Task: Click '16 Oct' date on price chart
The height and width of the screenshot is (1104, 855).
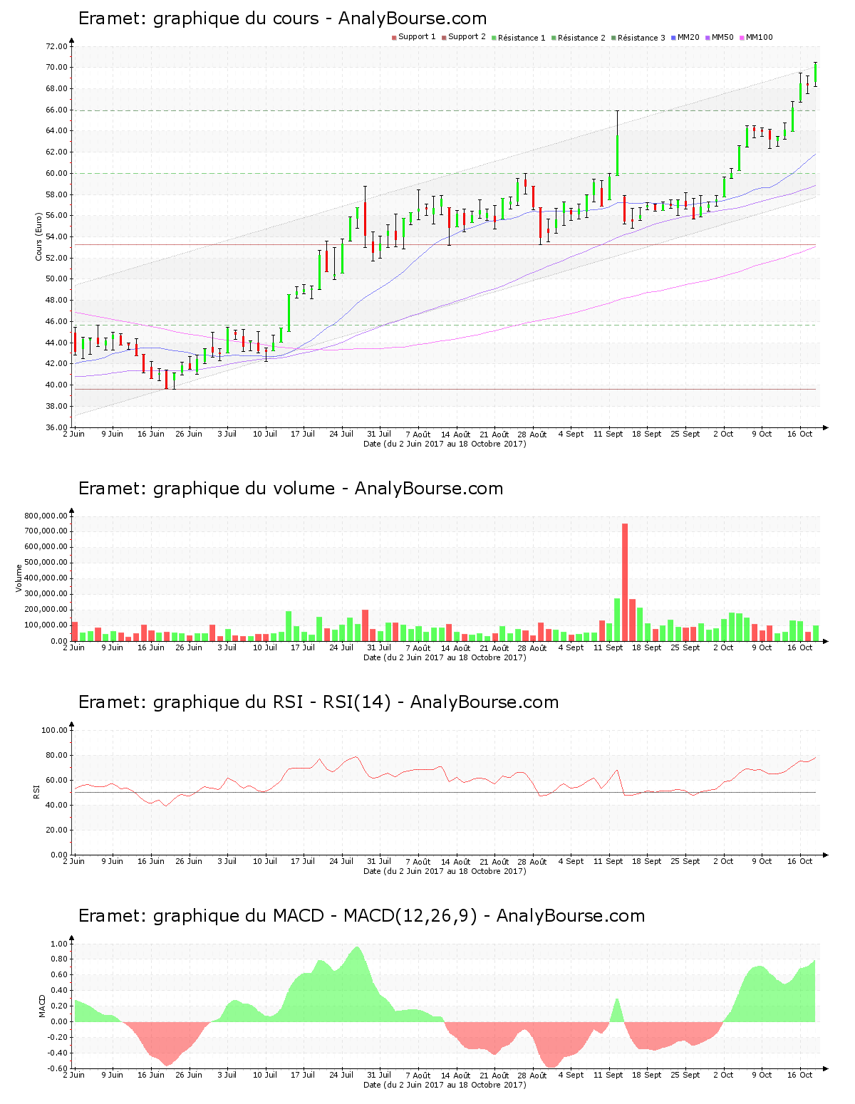Action: tap(799, 434)
